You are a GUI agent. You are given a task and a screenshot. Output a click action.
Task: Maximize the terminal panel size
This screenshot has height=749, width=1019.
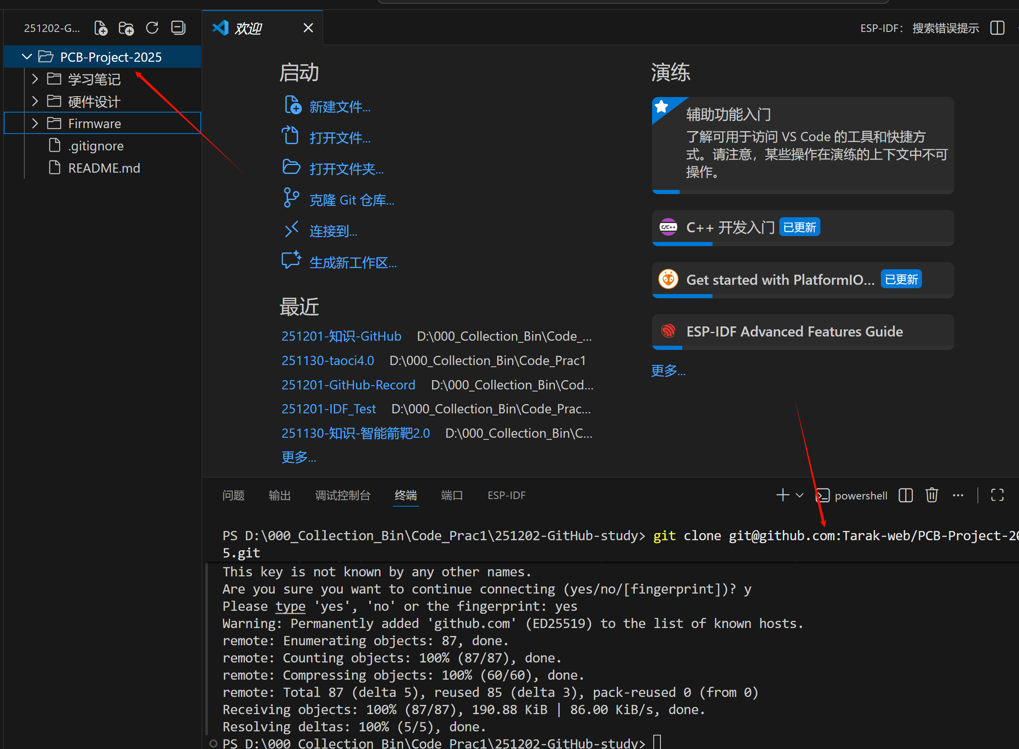tap(997, 495)
